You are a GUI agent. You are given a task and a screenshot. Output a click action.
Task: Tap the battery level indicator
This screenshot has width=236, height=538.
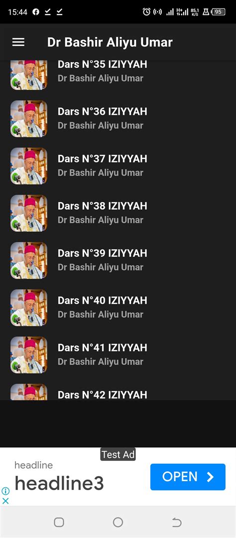tap(218, 12)
